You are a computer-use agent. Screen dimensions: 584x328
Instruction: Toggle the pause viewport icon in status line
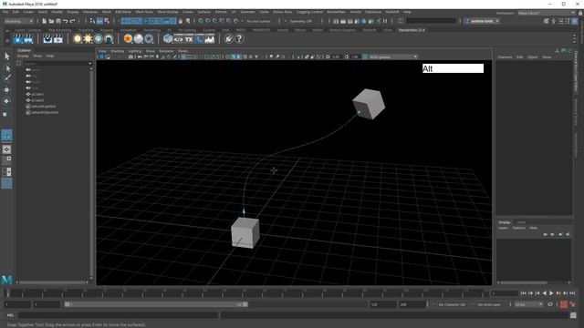tap(385, 21)
